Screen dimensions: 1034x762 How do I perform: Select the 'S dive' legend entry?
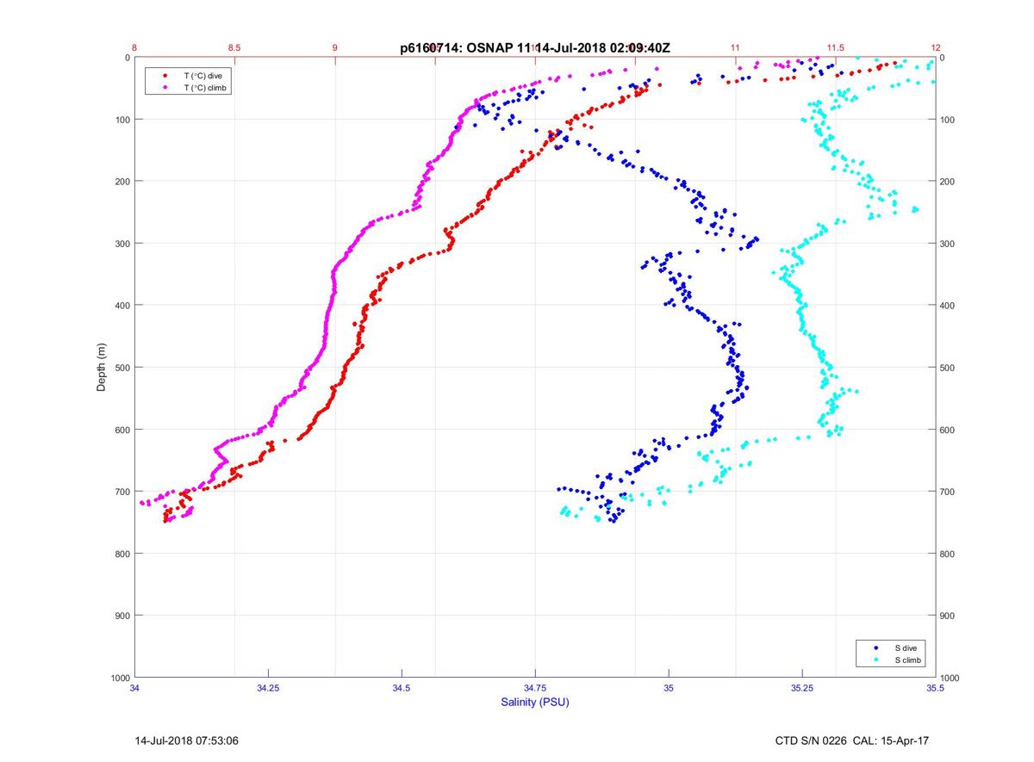pyautogui.click(x=906, y=647)
